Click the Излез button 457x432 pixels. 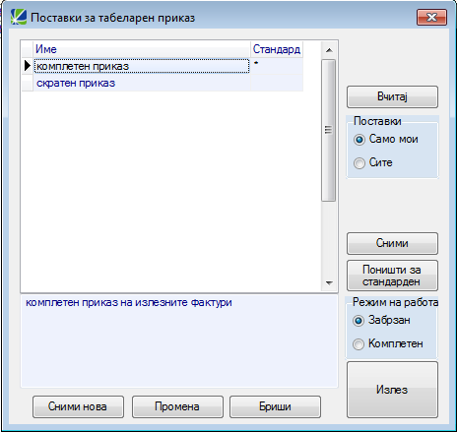(392, 390)
